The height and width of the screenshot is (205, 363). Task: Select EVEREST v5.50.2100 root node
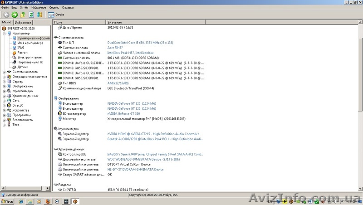21,29
